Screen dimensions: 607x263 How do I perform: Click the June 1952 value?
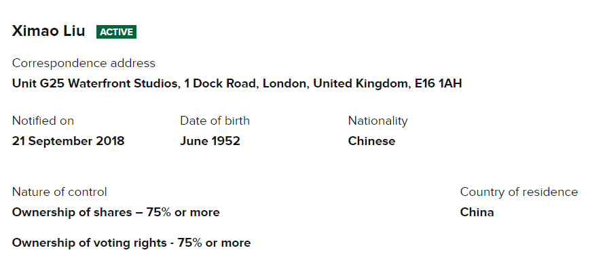(210, 141)
